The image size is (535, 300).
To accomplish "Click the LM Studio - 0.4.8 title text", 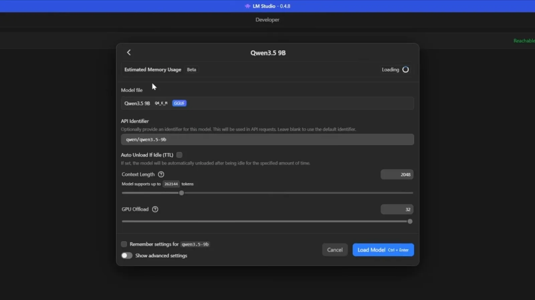I will pyautogui.click(x=271, y=6).
